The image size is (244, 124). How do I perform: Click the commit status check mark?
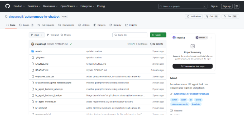71,44
